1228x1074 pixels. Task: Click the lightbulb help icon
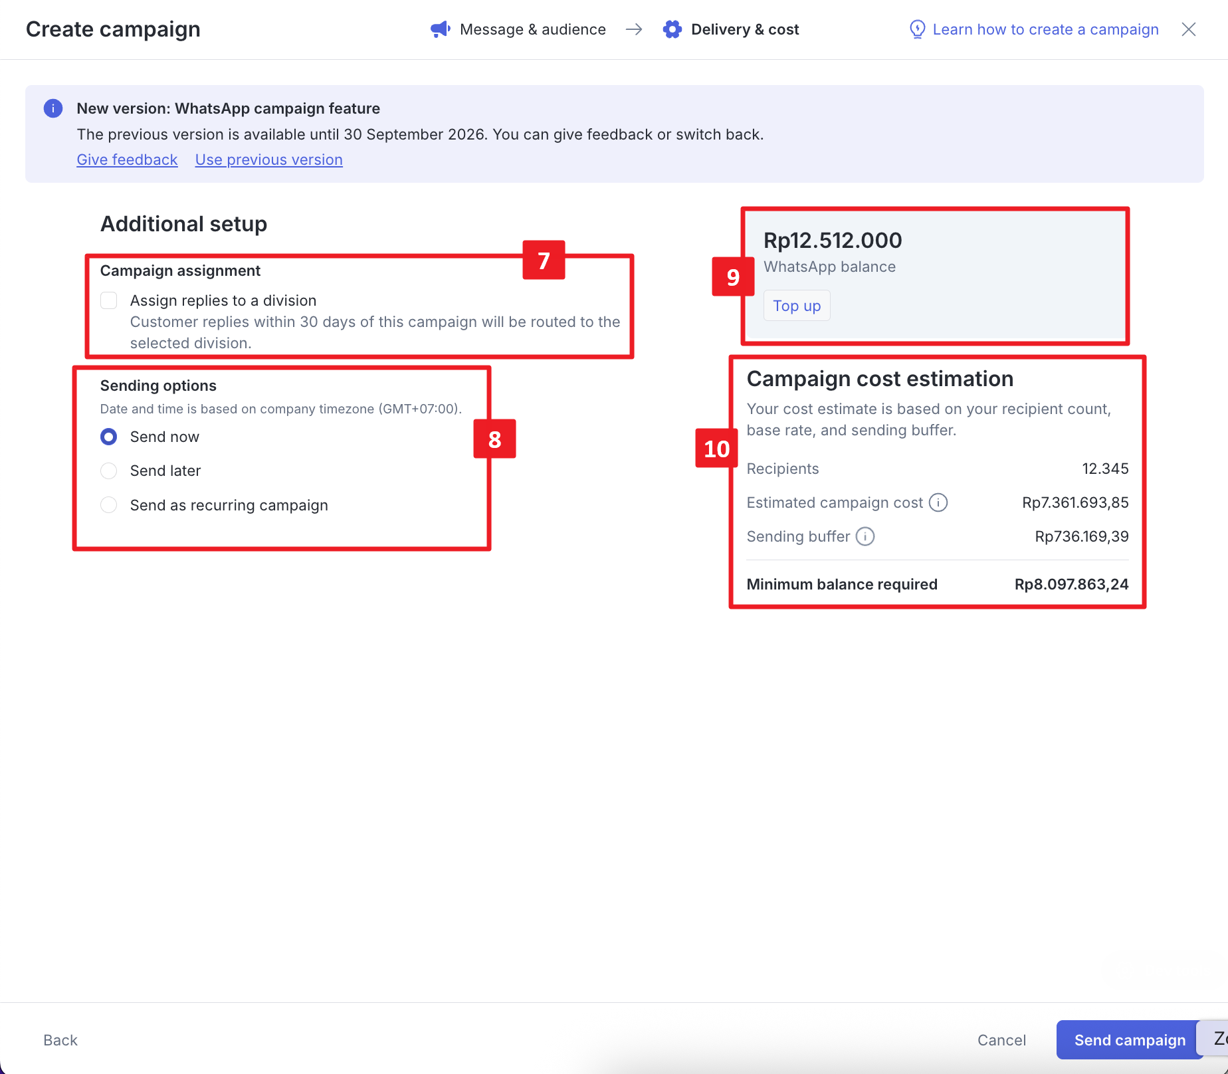(917, 29)
